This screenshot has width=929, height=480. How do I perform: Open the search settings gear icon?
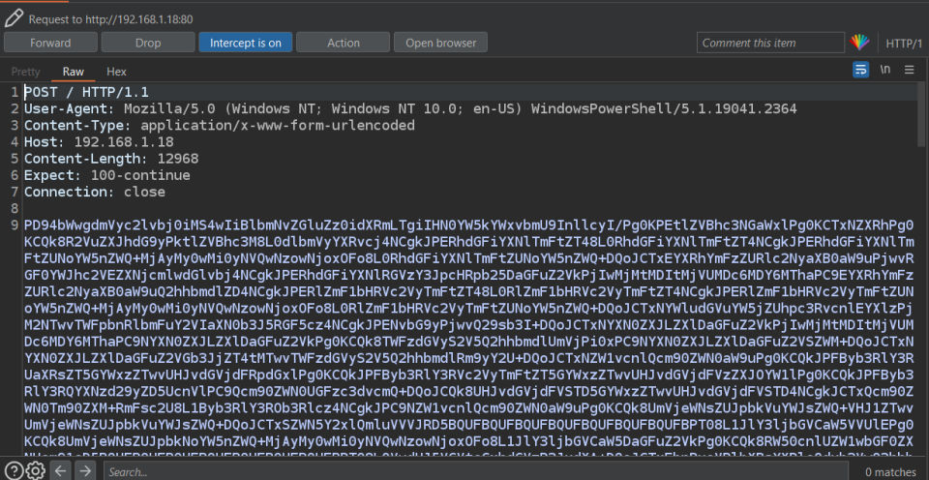[36, 471]
